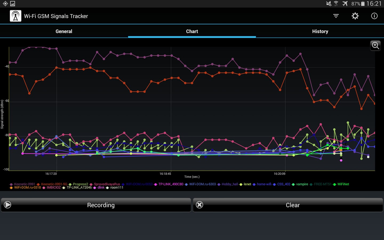Tap the -40 axis value

(x=7, y=66)
